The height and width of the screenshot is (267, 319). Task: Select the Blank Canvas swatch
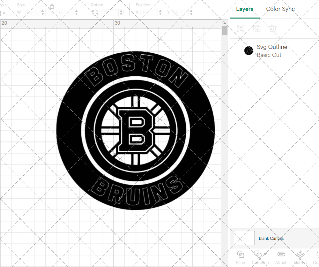[x=244, y=238]
